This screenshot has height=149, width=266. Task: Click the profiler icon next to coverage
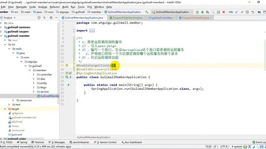[x=213, y=12]
